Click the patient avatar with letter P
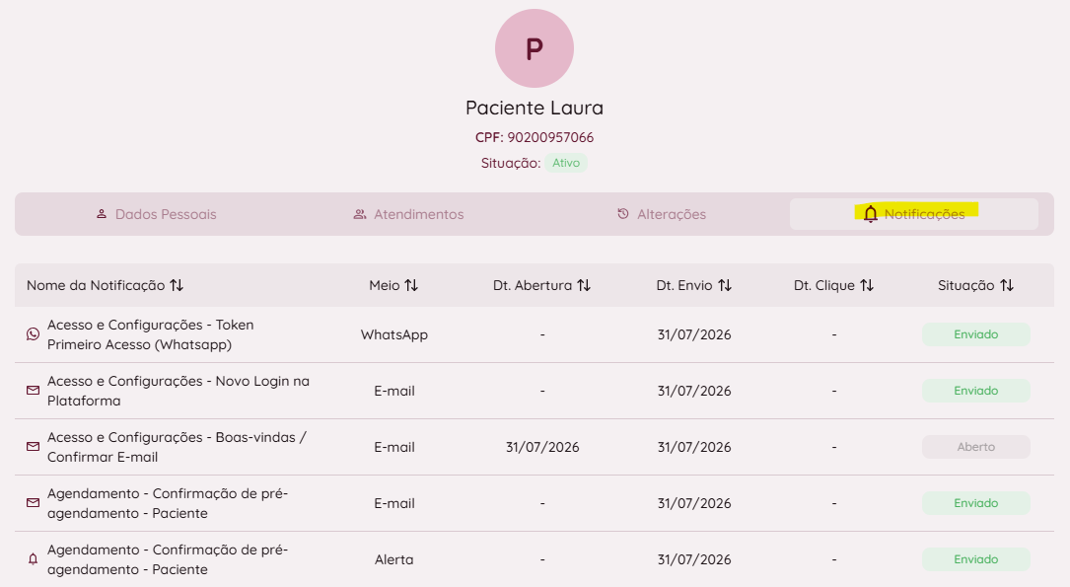 pos(535,48)
